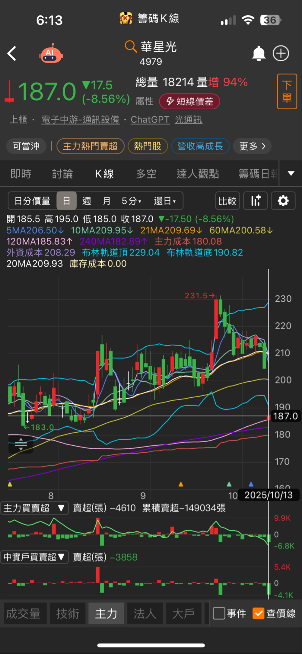Image resolution: width=302 pixels, height=654 pixels.
Task: Open the 還日 adjustment dropdown
Action: [165, 201]
